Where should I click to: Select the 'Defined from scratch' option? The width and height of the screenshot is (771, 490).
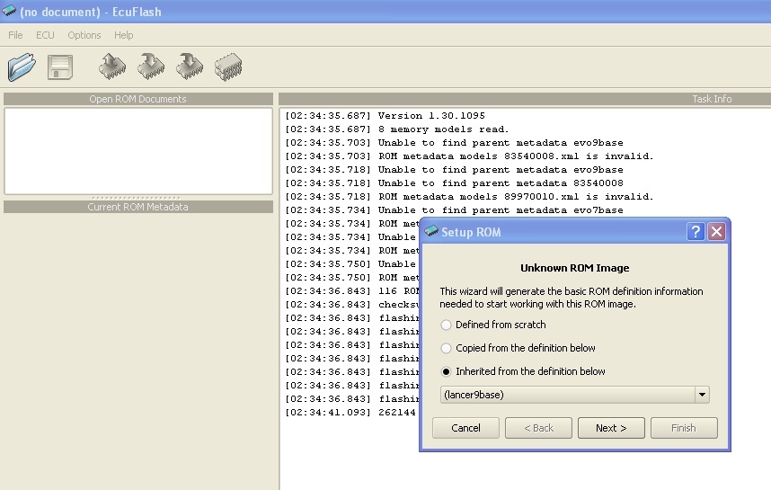[x=447, y=325]
